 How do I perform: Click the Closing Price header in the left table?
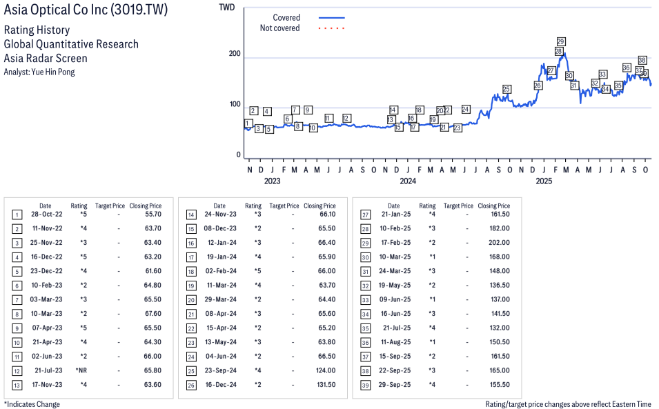pyautogui.click(x=146, y=206)
